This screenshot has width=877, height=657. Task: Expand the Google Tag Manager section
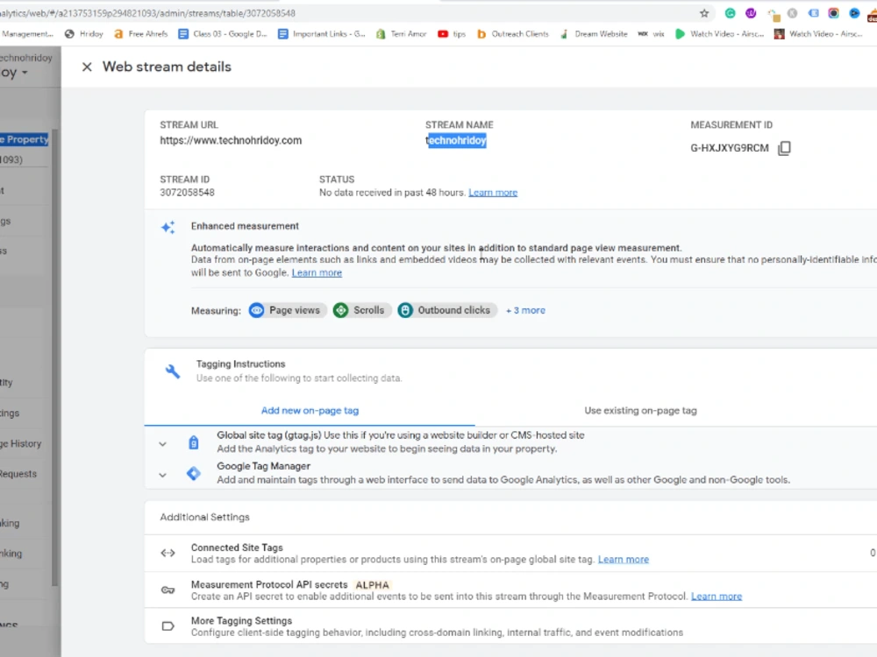162,476
